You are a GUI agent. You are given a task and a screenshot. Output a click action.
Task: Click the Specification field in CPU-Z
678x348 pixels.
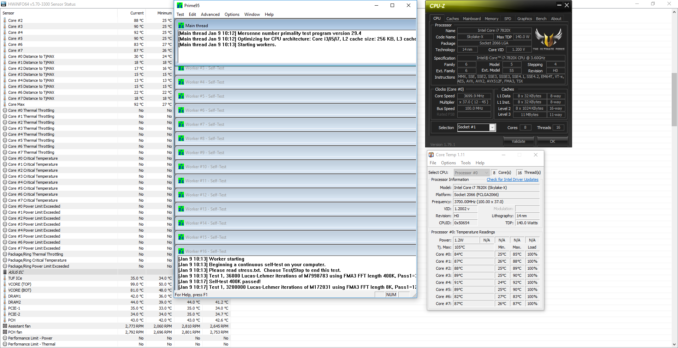point(511,58)
